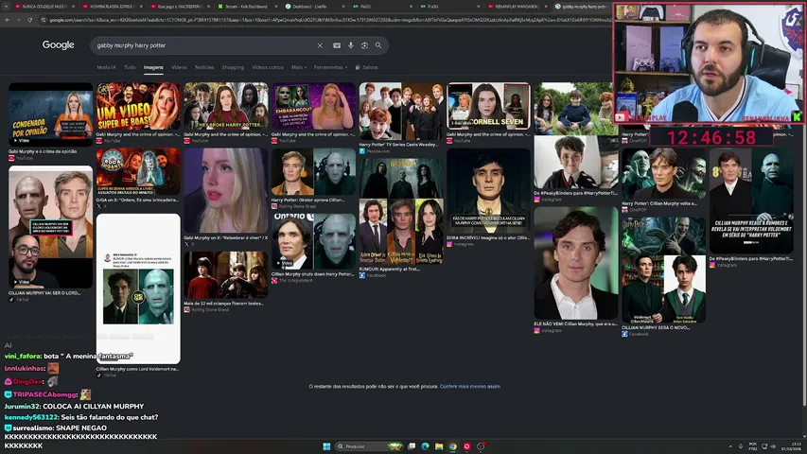Open 'Gabi Murphy on X: Relembrar é viver' image

(225, 190)
